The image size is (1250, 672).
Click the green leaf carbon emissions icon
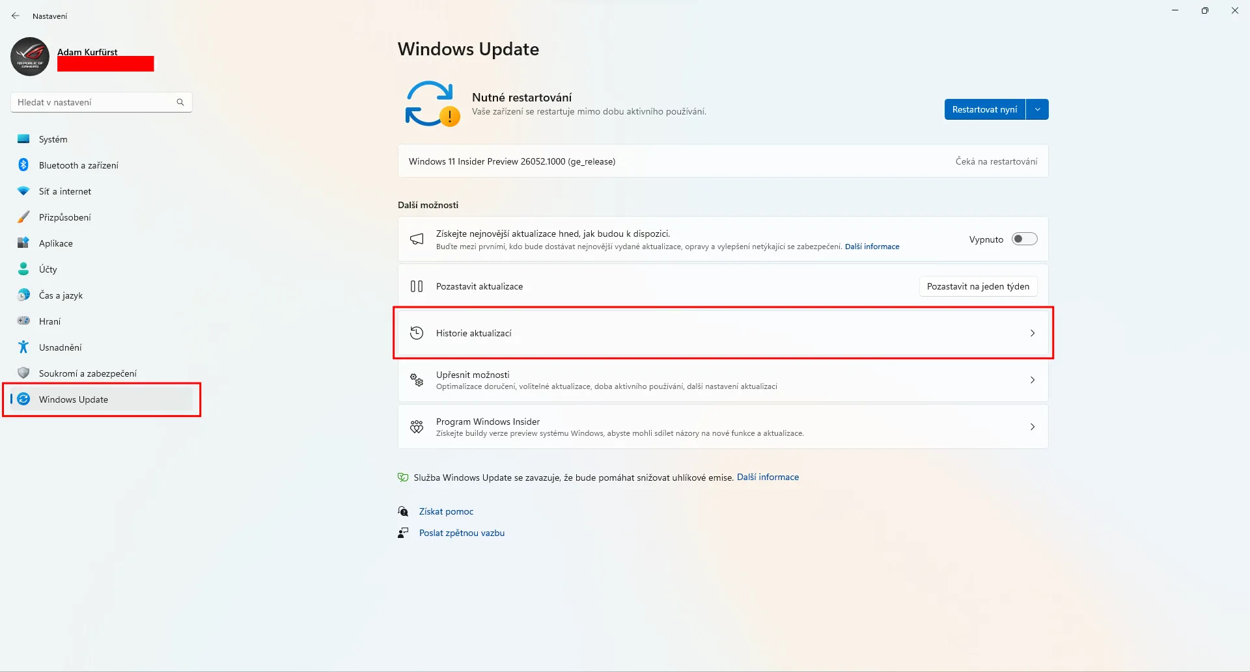coord(403,477)
